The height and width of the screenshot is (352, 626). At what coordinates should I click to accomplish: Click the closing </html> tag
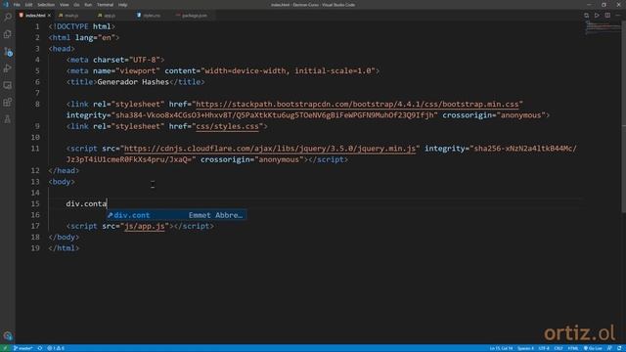[64, 248]
